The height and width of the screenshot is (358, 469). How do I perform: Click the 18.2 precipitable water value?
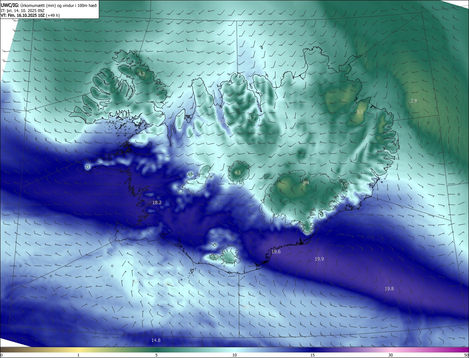[157, 202]
